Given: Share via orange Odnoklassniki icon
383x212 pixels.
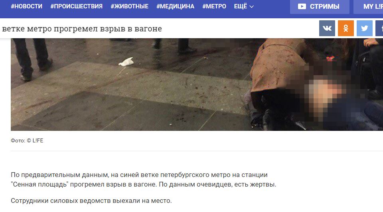Looking at the screenshot, I should pos(345,28).
